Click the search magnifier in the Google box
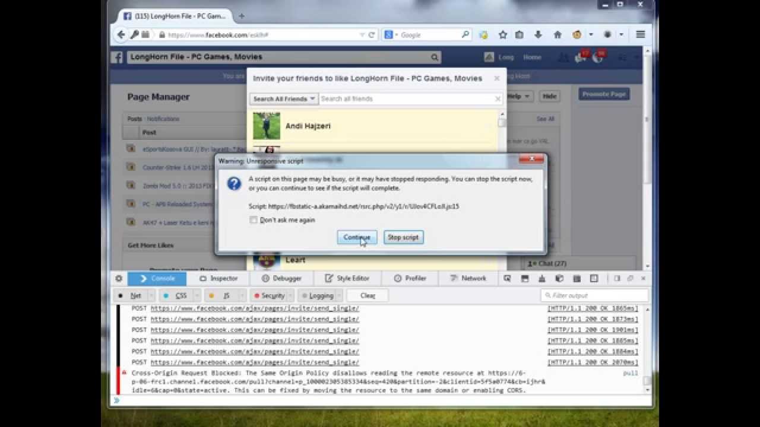The width and height of the screenshot is (760, 427). [x=465, y=35]
